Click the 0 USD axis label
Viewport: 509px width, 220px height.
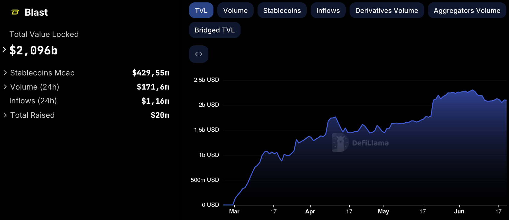pyautogui.click(x=210, y=205)
